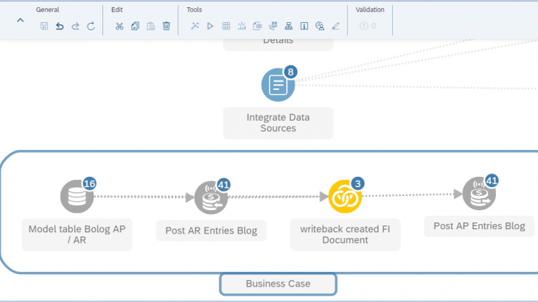Select the Post AP Entries Blog node icon
This screenshot has height=302, width=538.
click(x=479, y=194)
